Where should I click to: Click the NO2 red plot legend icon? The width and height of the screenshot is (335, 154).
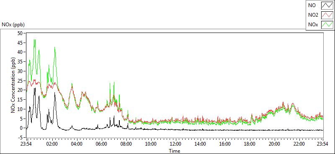pos(327,15)
